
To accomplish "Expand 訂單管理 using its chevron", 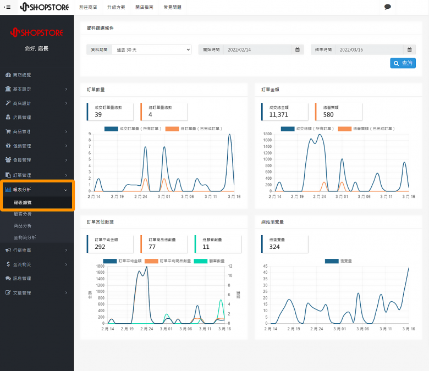I will click(66, 175).
